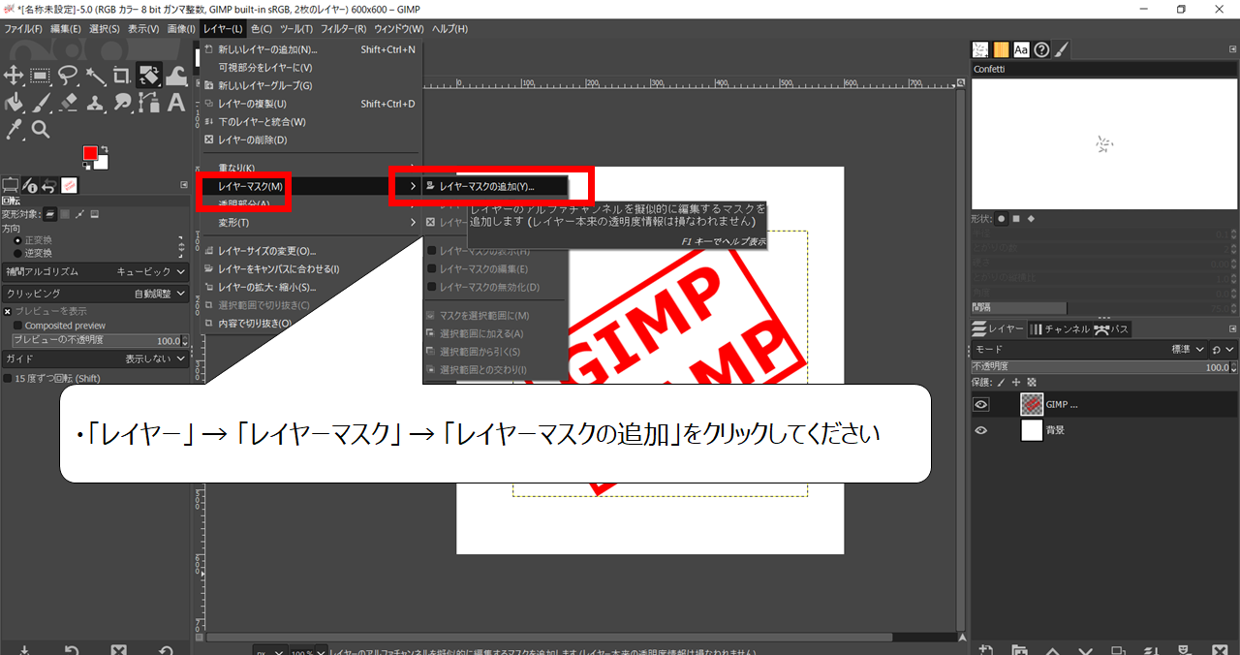Select the Paintbrush tool
Screen dimensions: 1240x655
pos(41,102)
